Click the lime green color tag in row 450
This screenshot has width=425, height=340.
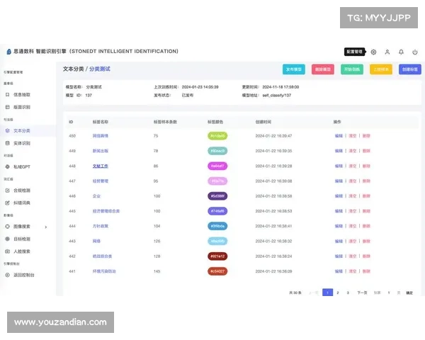[217, 136]
